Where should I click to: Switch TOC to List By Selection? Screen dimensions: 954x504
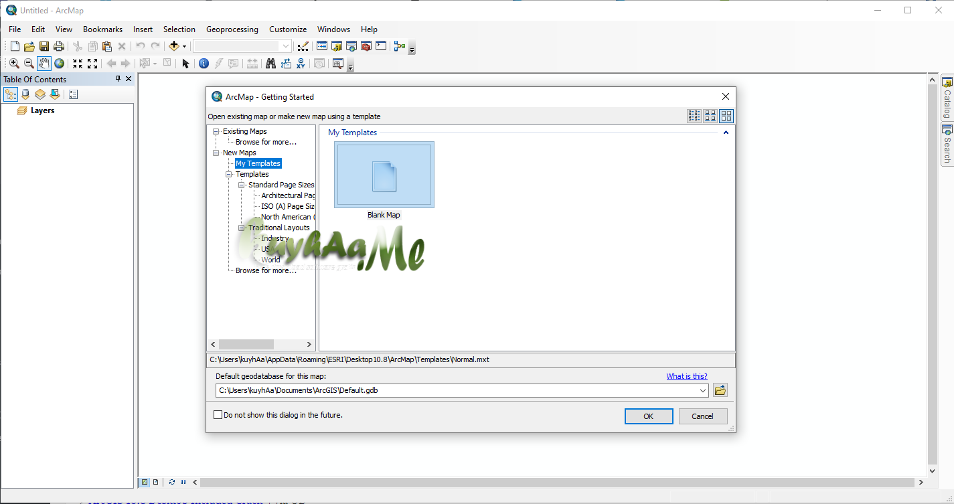tap(55, 94)
